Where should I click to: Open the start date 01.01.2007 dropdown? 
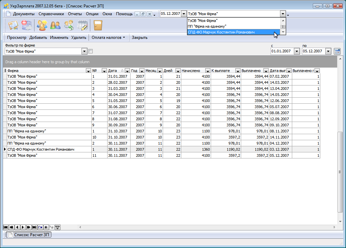click(x=297, y=51)
